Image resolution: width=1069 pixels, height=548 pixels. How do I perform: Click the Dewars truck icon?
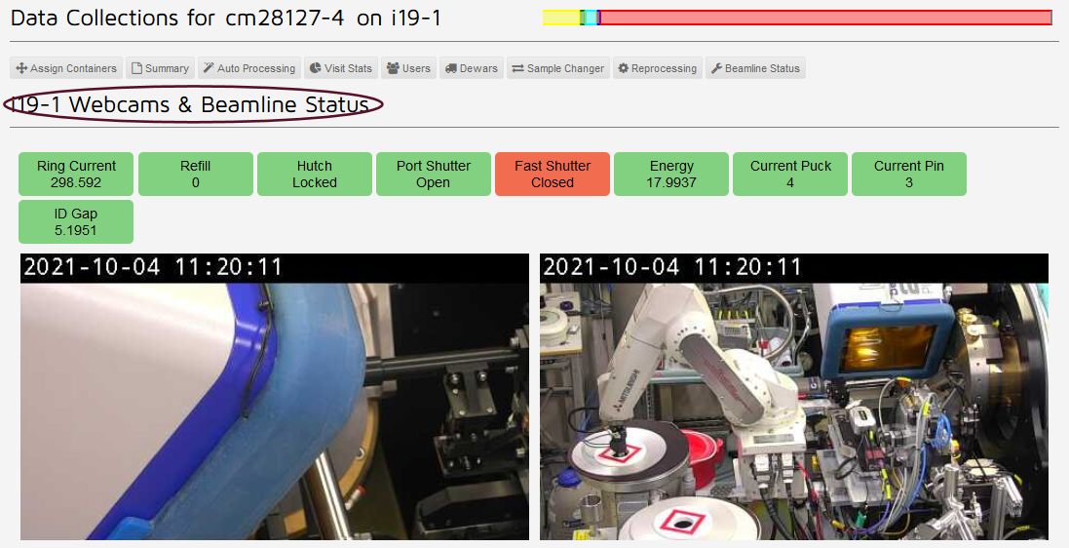451,69
